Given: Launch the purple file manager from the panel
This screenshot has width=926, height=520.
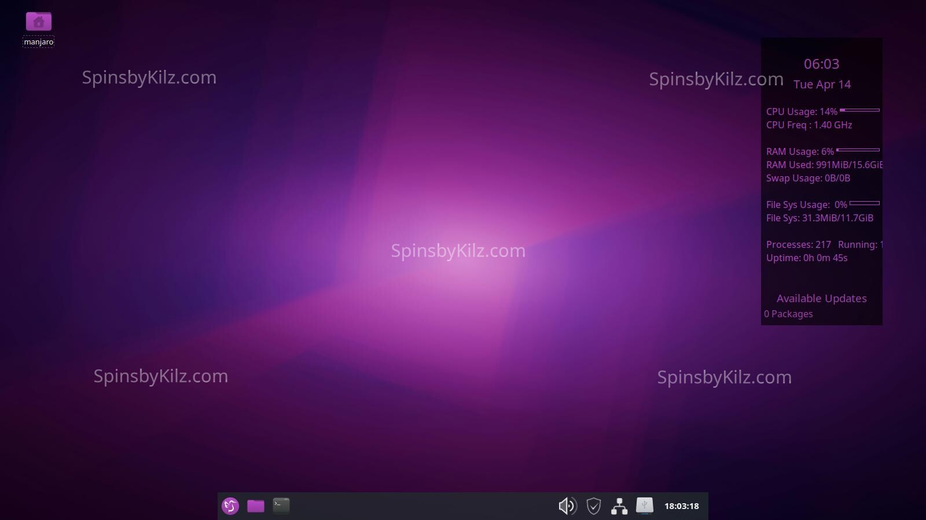Looking at the screenshot, I should pyautogui.click(x=256, y=506).
